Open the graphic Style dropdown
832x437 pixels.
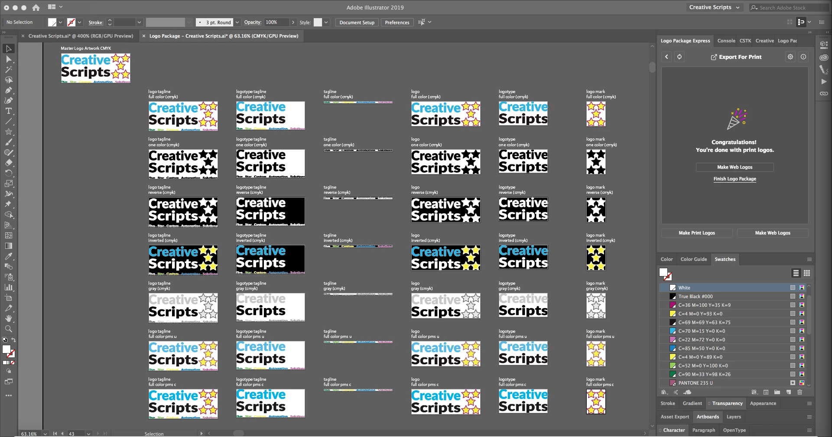[326, 22]
